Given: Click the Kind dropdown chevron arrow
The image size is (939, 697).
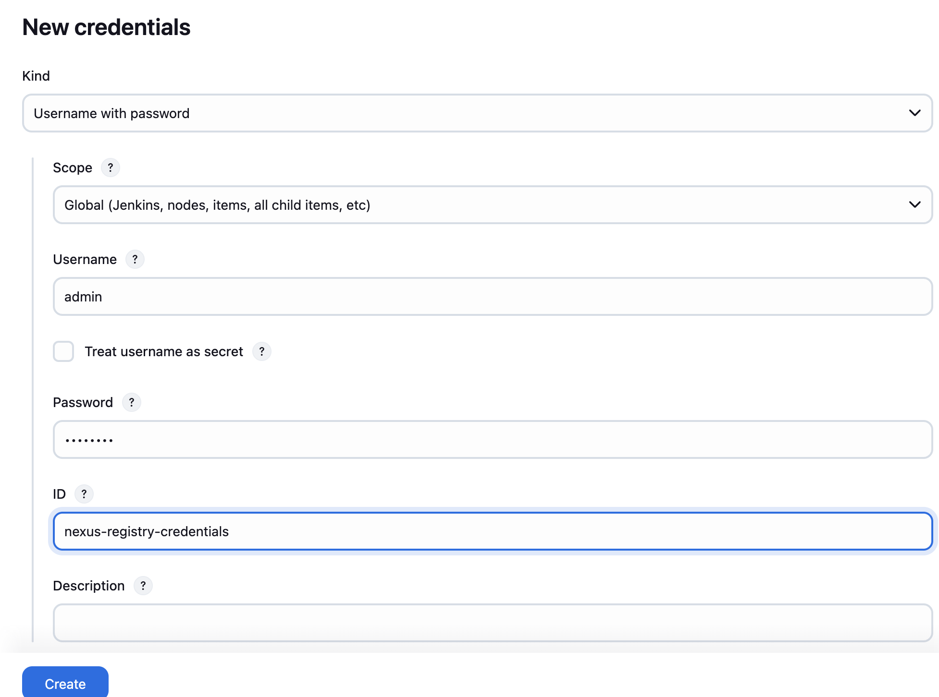Looking at the screenshot, I should click(914, 113).
